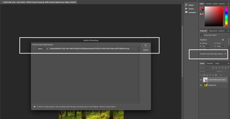Viewport: 230px width, 119px height.
Task: Toggle the smart objects filter icon
Action: click(226, 68)
